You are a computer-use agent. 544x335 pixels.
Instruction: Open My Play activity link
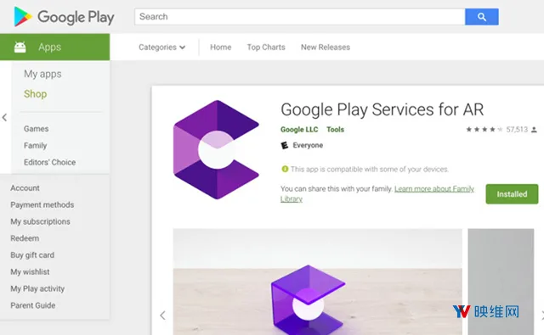(37, 288)
